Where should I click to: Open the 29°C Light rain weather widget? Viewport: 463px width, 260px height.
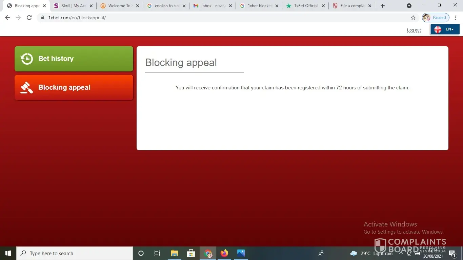[x=371, y=253]
